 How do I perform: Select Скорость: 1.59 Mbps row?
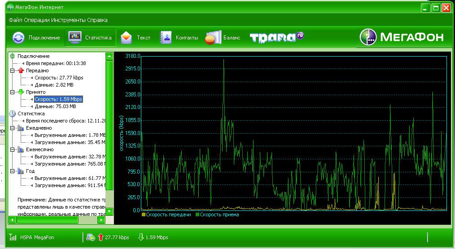58,99
